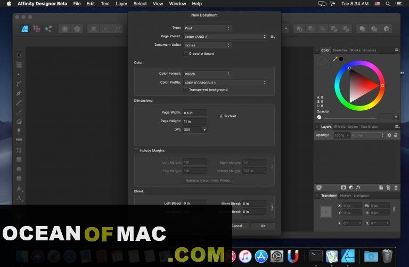This screenshot has width=409, height=267.
Task: Open the Document Units dropdown
Action: tap(207, 45)
